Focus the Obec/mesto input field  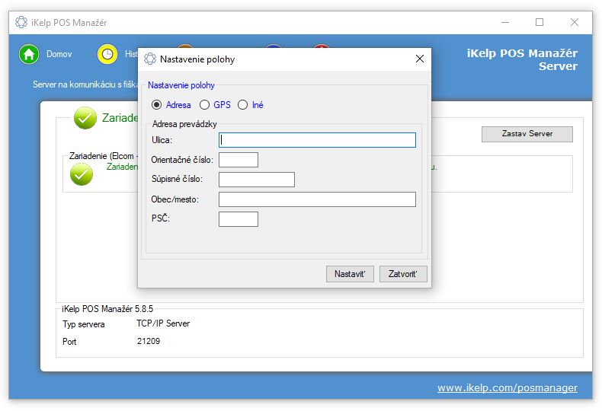click(x=317, y=199)
